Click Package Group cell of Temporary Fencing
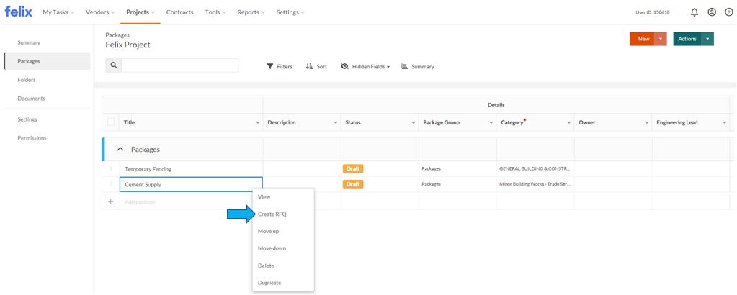Image resolution: width=737 pixels, height=295 pixels. point(457,168)
